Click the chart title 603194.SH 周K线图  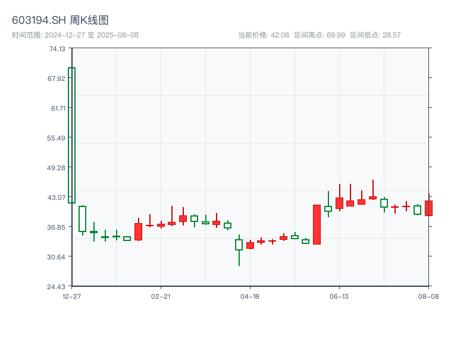tap(60, 21)
